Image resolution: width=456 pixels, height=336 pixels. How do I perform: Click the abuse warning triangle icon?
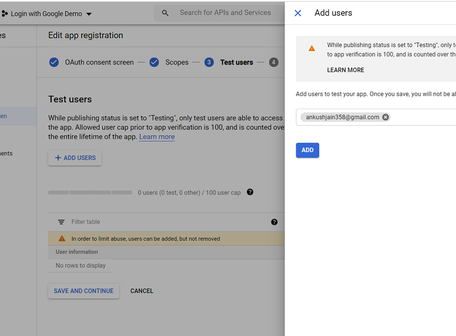click(62, 239)
